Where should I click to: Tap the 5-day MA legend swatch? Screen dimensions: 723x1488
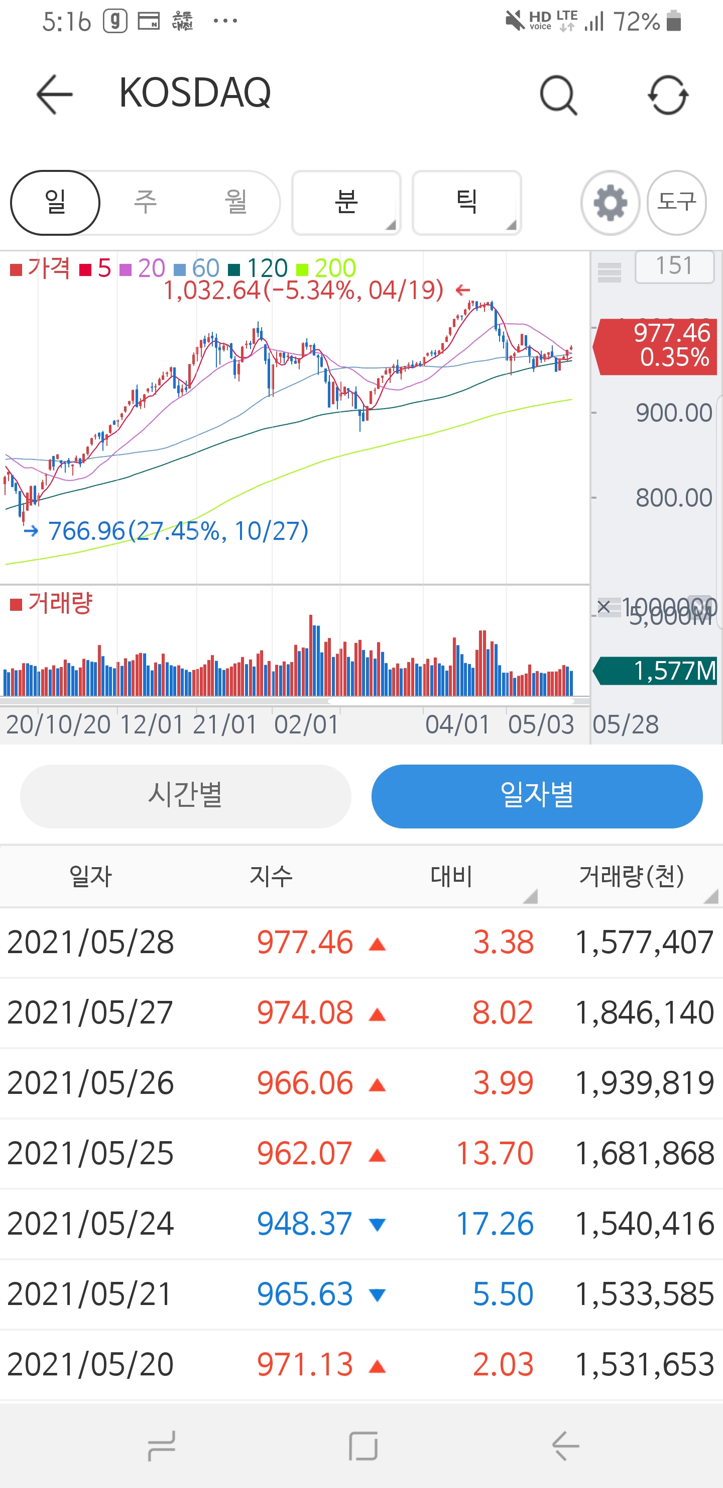(85, 269)
